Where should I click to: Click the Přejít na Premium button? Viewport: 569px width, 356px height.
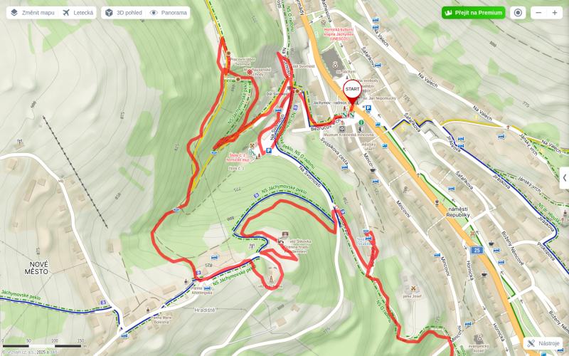coord(473,13)
